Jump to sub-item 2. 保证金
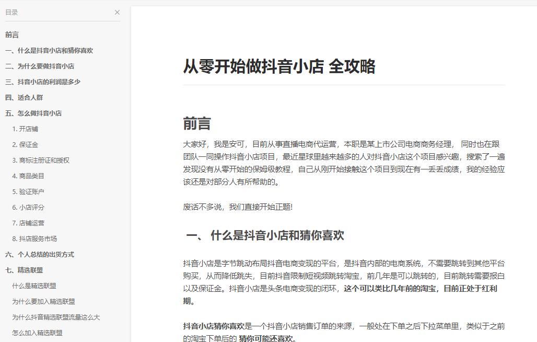The height and width of the screenshot is (342, 537). 25,145
